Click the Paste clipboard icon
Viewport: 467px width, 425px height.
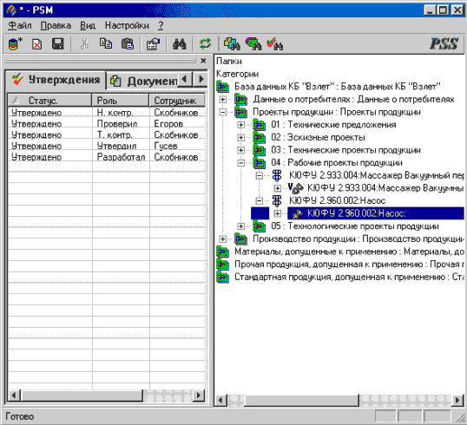coord(128,43)
